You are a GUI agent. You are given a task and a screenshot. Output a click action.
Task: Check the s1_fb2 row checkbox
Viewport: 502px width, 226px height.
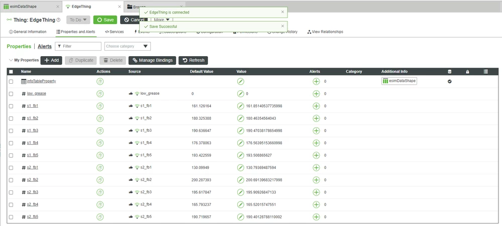(11, 118)
